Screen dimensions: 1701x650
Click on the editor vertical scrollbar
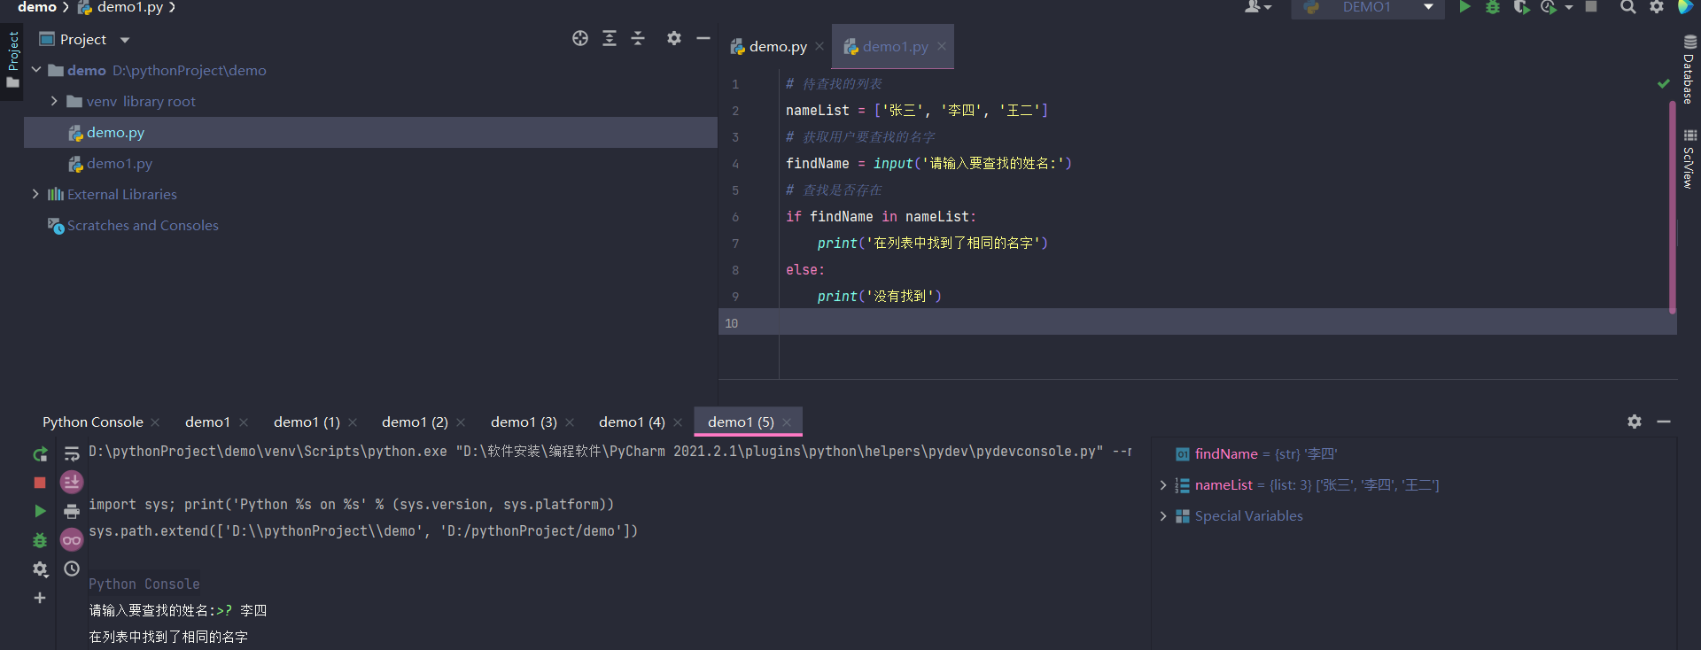1672,208
